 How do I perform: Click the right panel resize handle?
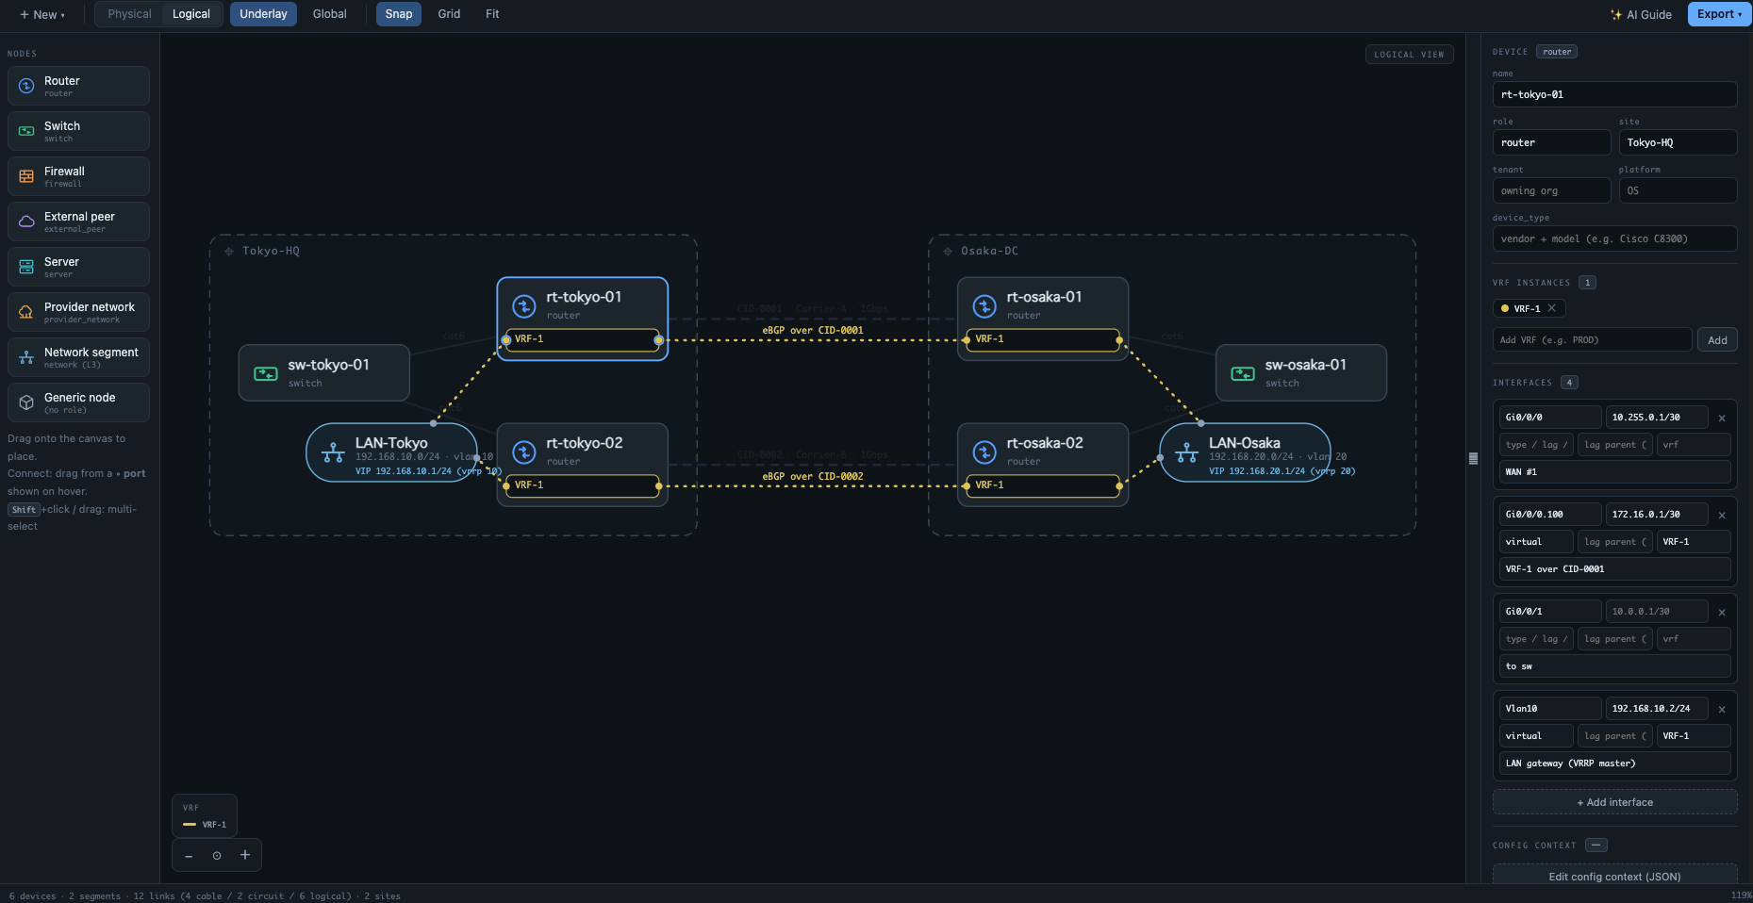1473,459
